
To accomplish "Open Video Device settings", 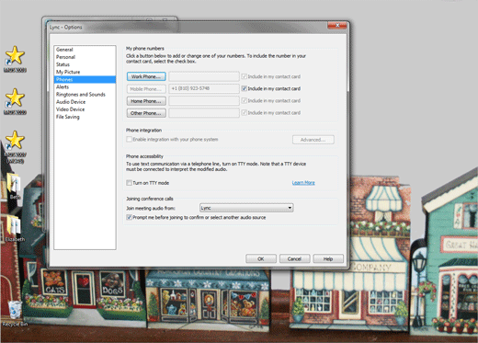I will pyautogui.click(x=85, y=109).
